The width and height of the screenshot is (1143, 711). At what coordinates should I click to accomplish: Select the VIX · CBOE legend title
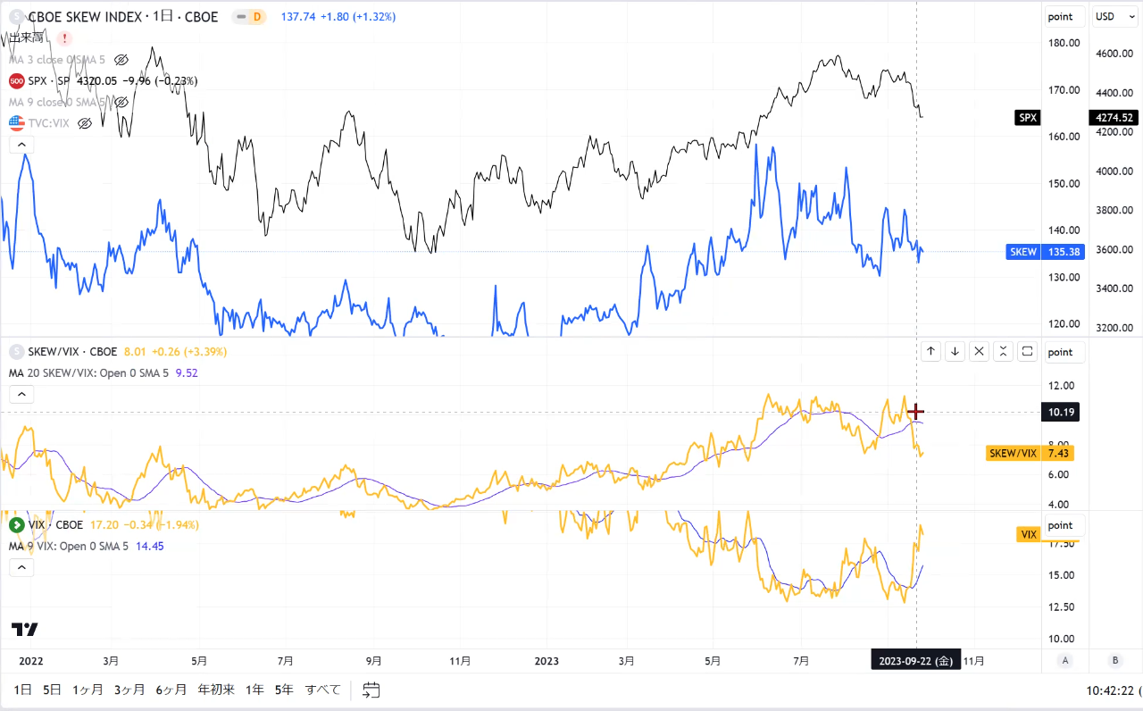tap(56, 525)
